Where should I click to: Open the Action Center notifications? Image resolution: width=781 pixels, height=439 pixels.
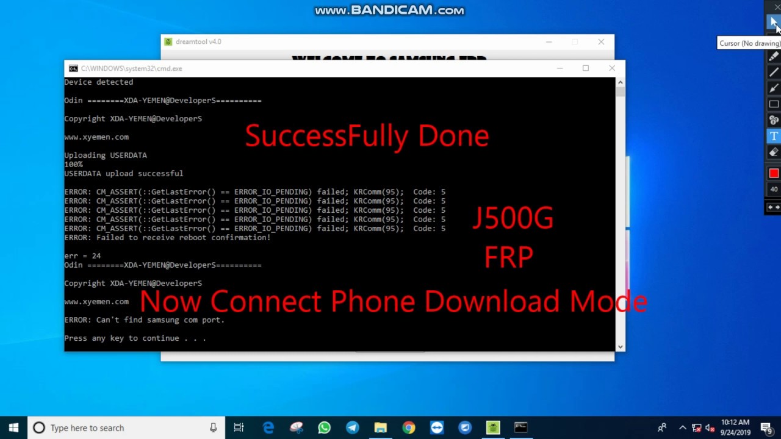[766, 428]
